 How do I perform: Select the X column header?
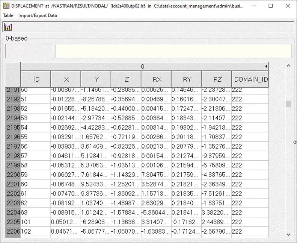66,79
